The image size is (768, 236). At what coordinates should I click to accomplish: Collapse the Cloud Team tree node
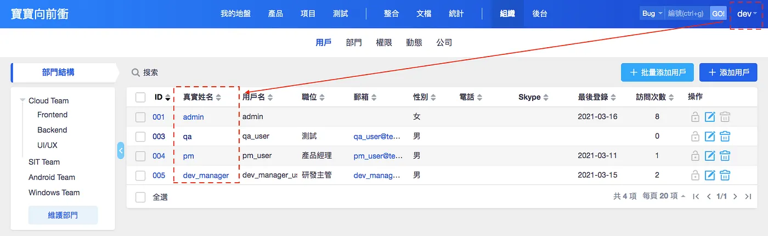(23, 100)
